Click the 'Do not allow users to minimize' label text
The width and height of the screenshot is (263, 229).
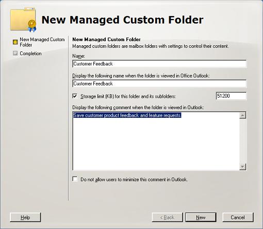click(x=134, y=180)
